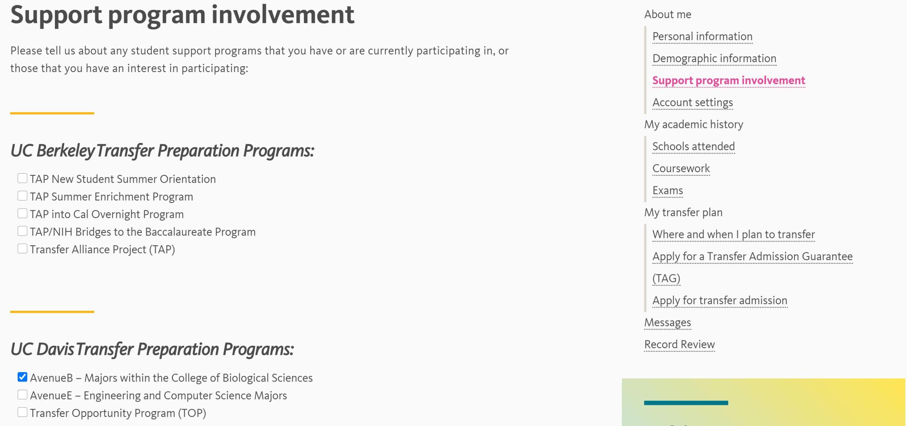Uncheck AvenueB Biological Sciences checkbox
The image size is (907, 426).
pyautogui.click(x=22, y=377)
